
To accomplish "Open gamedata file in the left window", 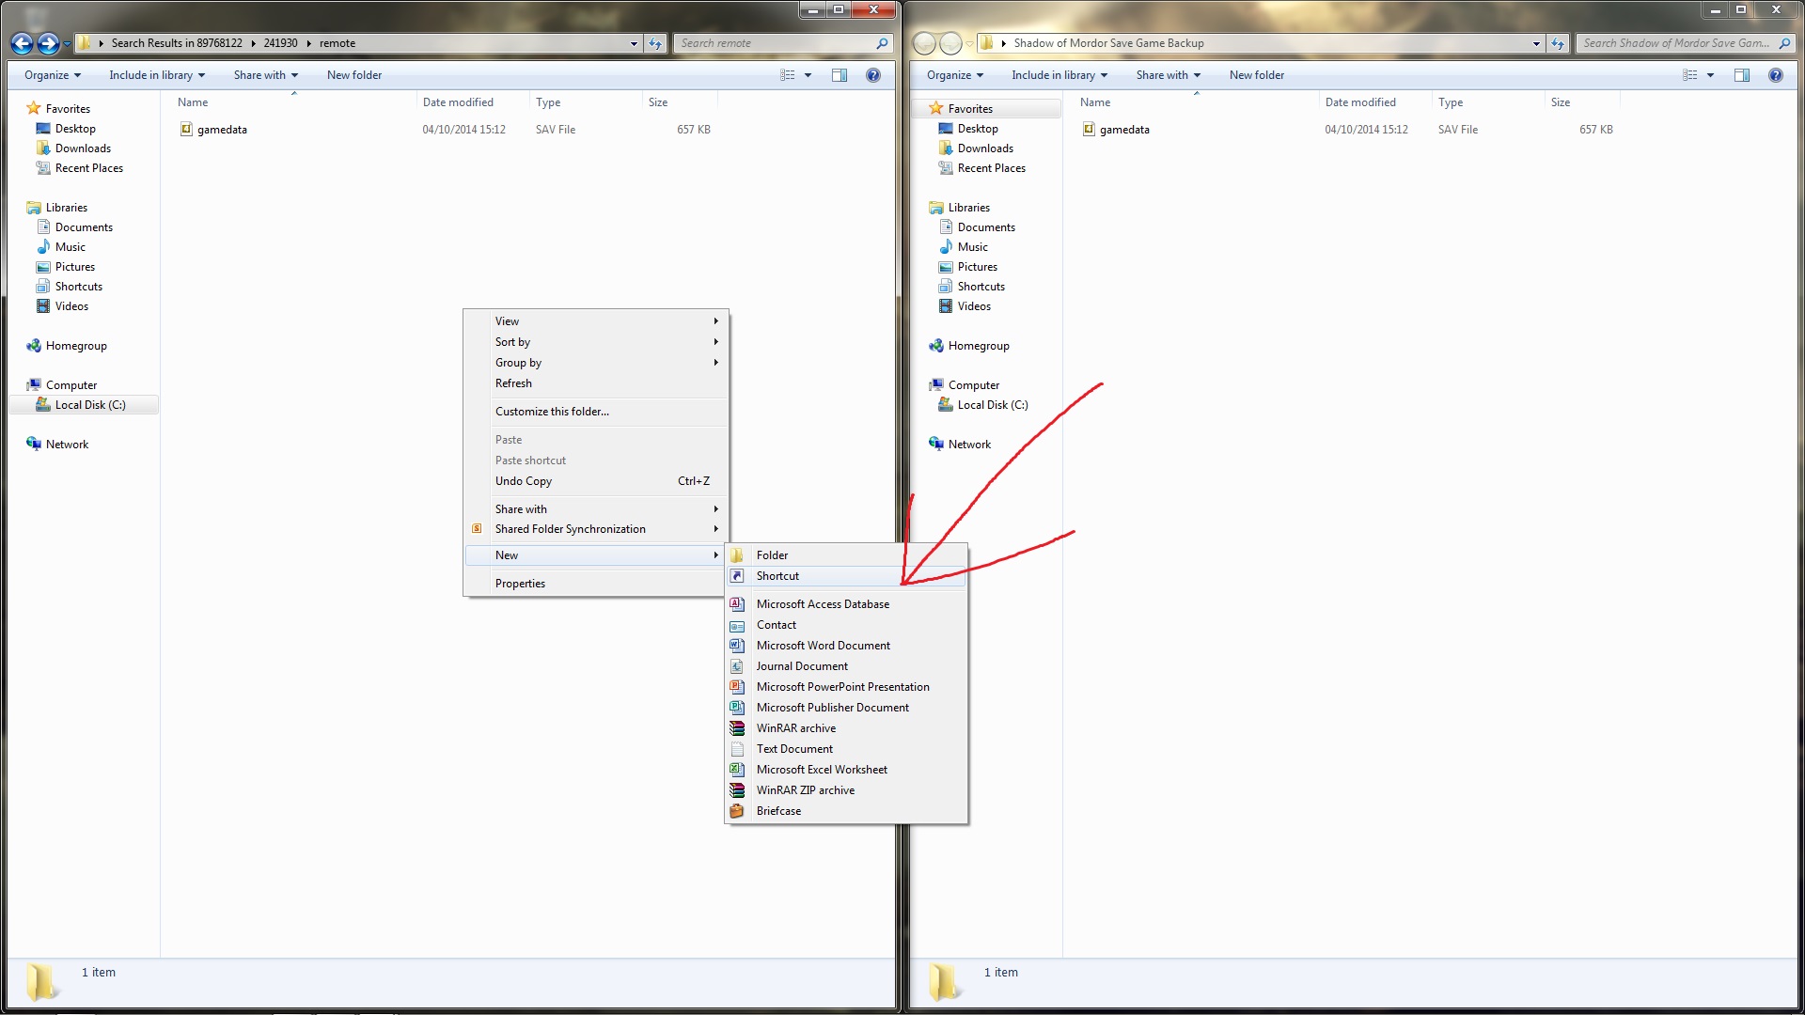I will point(222,130).
